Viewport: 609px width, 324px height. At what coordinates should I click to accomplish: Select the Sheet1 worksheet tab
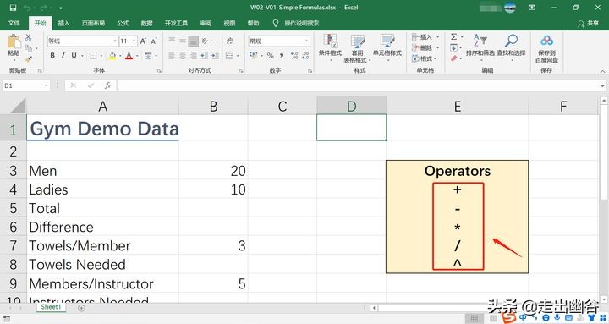51,307
